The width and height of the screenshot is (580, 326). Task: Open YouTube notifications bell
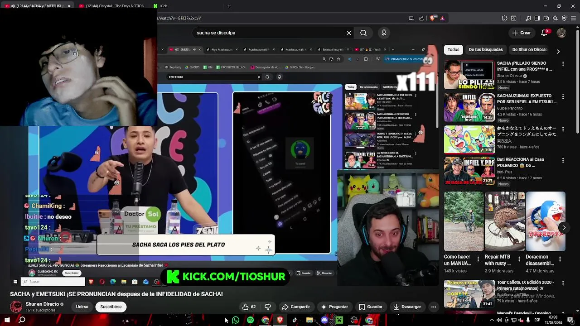tap(546, 33)
